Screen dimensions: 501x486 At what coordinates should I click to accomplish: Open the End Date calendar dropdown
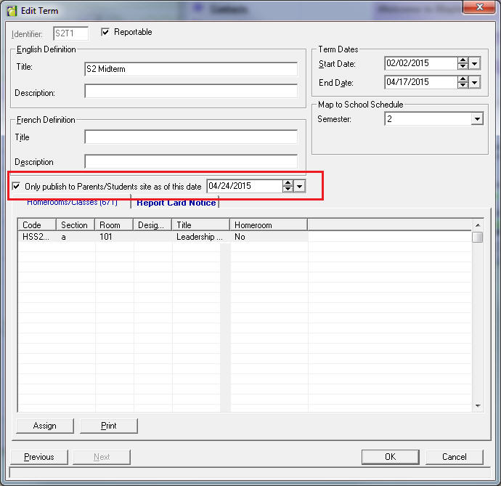pos(475,82)
